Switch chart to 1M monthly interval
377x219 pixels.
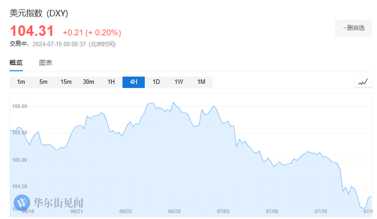pyautogui.click(x=201, y=82)
